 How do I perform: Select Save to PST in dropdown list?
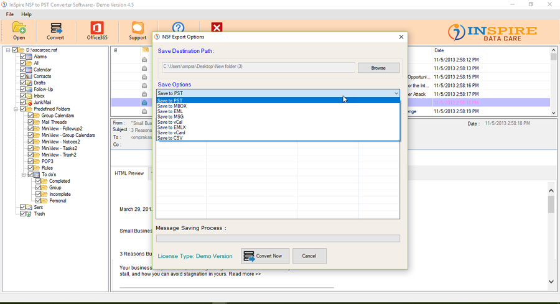point(278,101)
